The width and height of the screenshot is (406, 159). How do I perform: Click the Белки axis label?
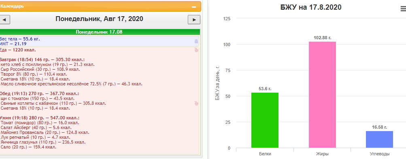tap(265, 154)
